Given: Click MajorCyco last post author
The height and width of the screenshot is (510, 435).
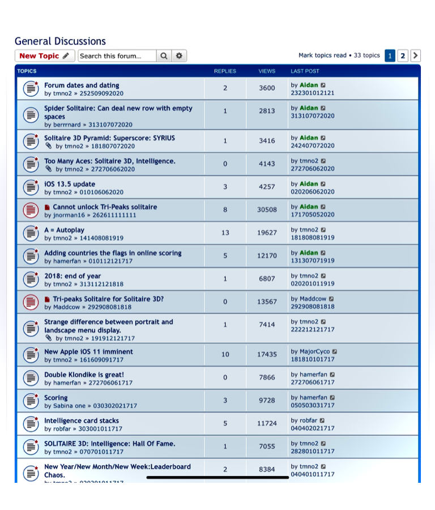Looking at the screenshot, I should coord(314,351).
